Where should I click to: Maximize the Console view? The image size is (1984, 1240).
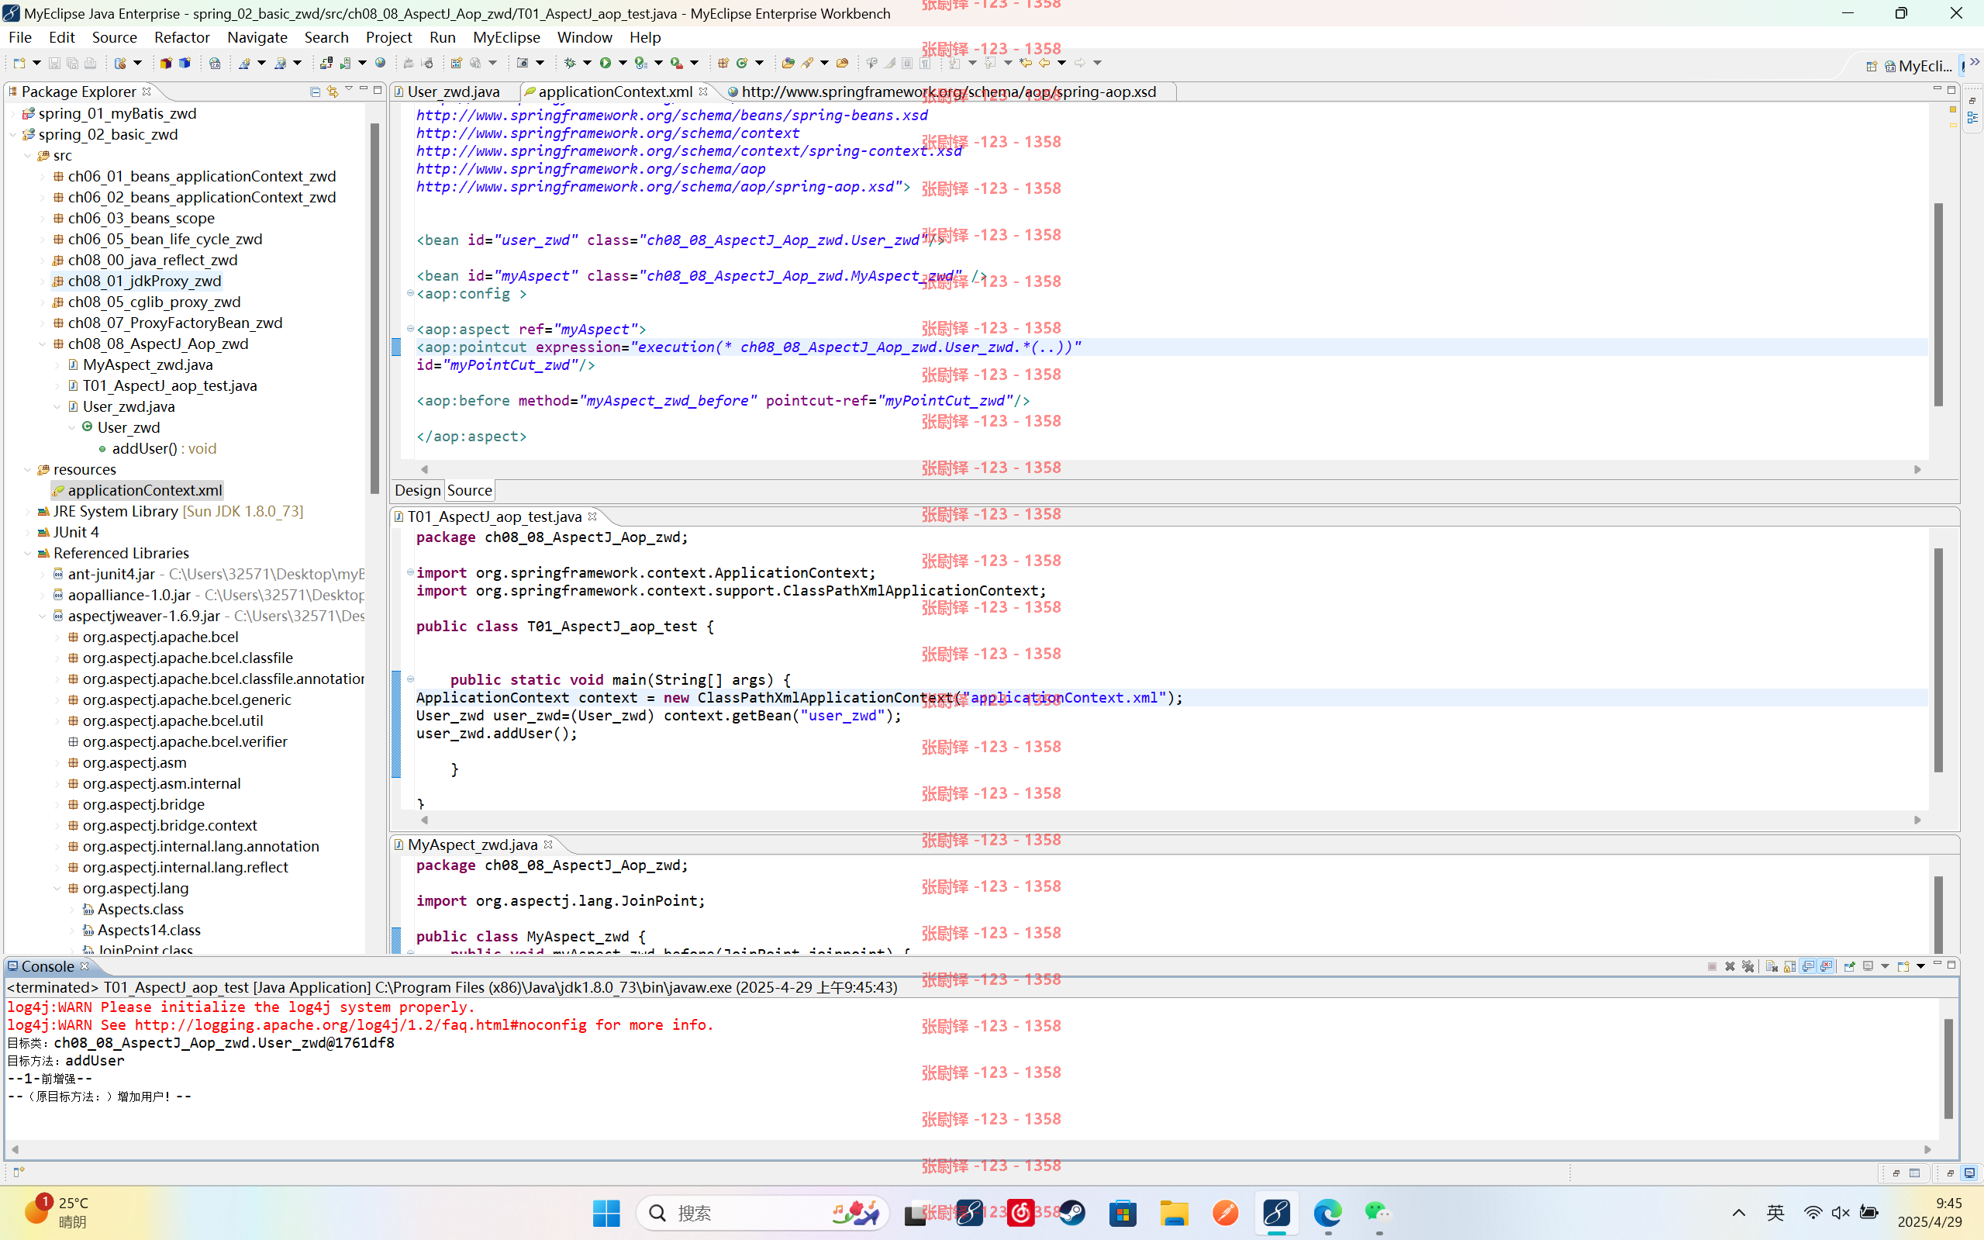coord(1952,965)
